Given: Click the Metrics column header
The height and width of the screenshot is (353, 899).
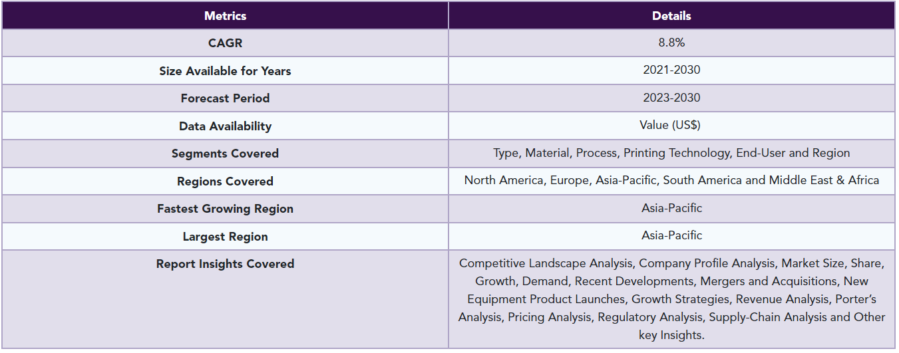Looking at the screenshot, I should 225,16.
